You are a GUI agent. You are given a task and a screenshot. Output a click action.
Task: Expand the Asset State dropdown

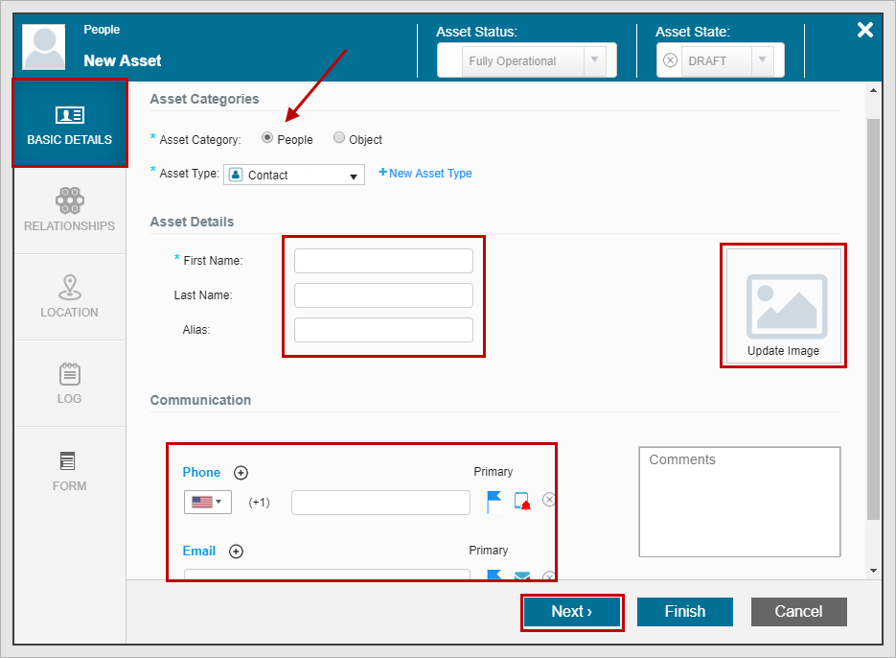763,60
